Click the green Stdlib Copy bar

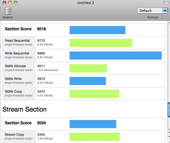[94, 94]
